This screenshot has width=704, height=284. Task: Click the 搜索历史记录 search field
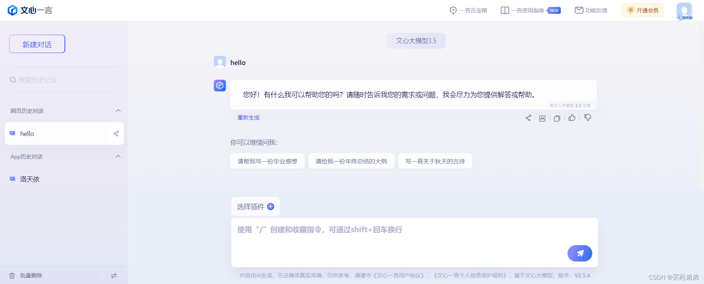(64, 80)
